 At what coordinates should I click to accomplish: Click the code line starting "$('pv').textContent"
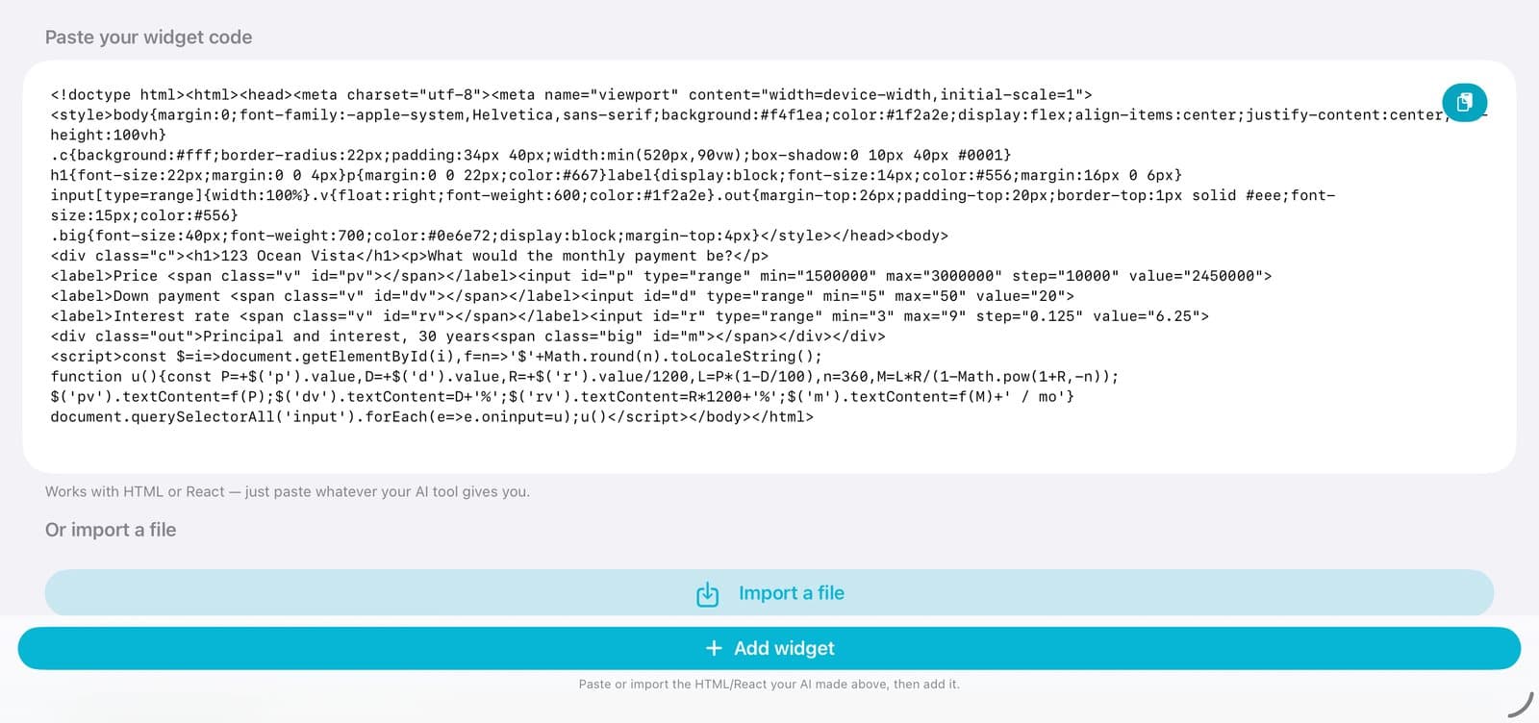tap(562, 397)
